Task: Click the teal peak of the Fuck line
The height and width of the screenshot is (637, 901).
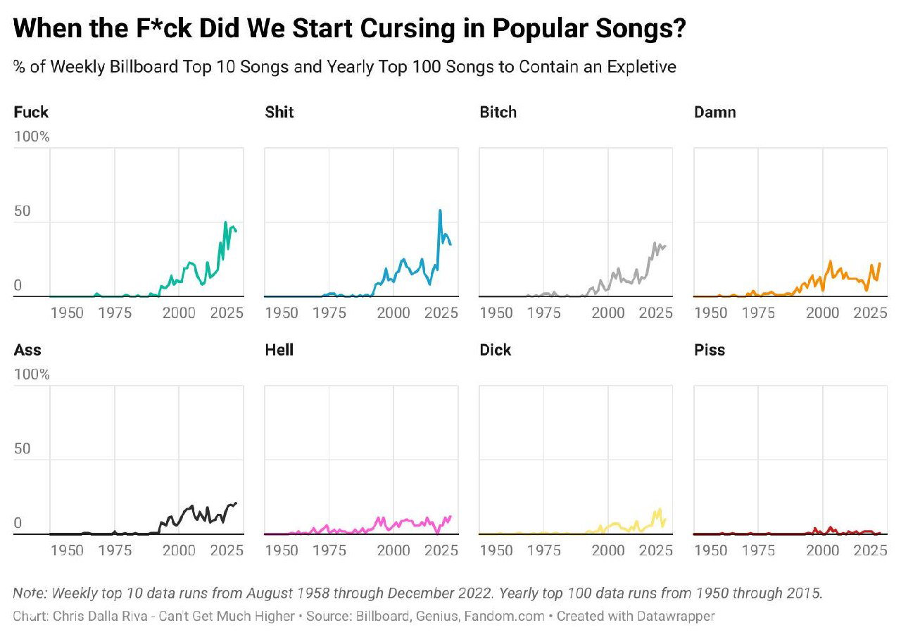Action: [226, 222]
